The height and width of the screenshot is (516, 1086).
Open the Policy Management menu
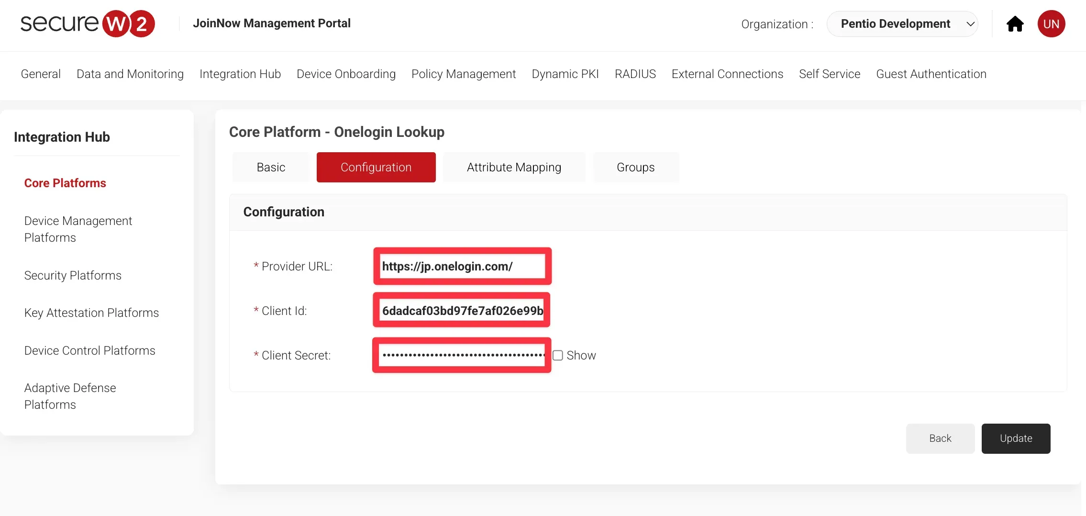[464, 74]
